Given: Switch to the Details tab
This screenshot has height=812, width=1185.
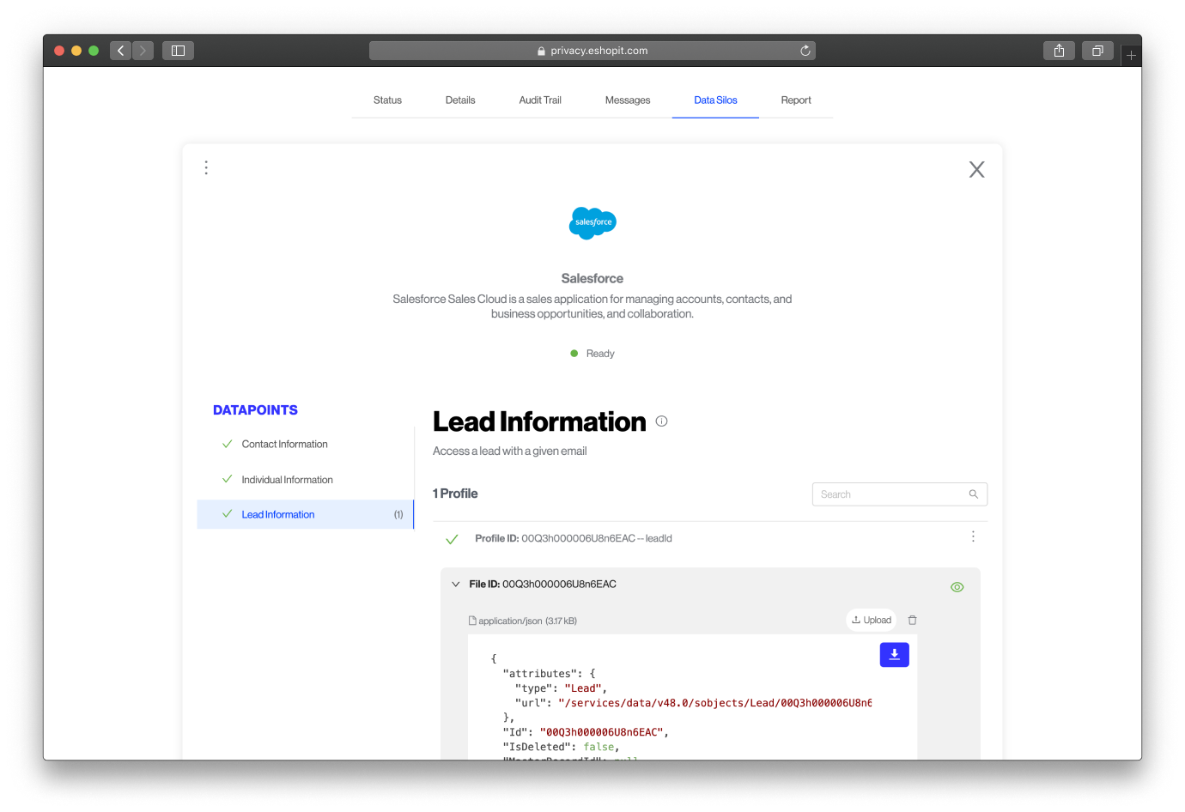Looking at the screenshot, I should point(460,100).
